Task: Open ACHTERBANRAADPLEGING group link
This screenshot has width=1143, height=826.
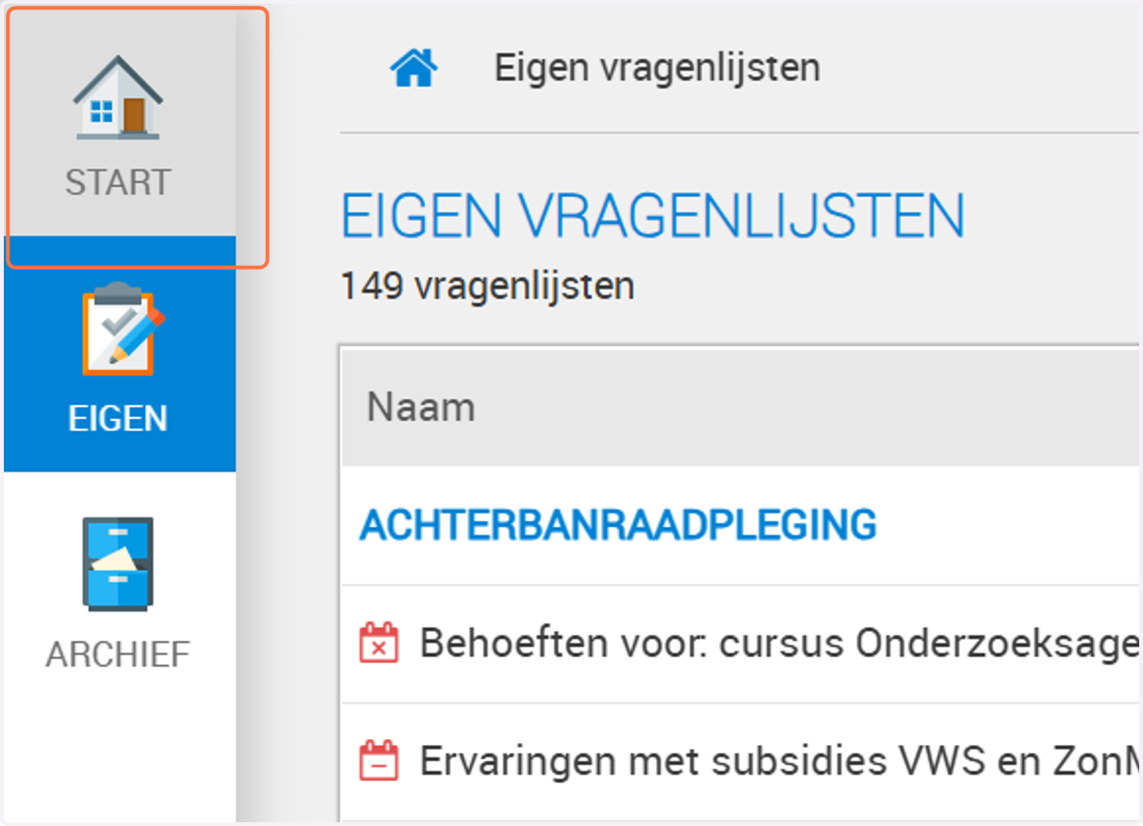Action: tap(618, 525)
